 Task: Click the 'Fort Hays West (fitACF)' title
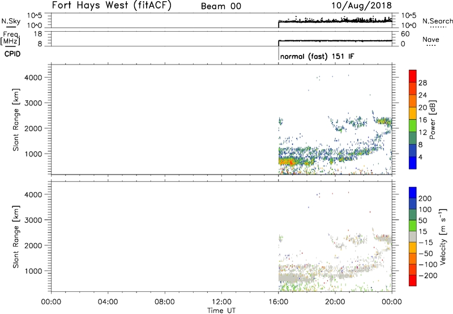pos(112,6)
